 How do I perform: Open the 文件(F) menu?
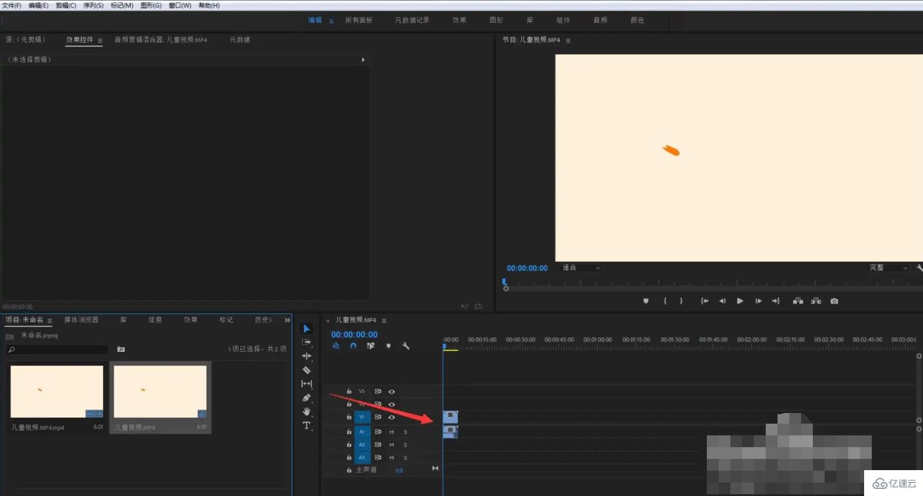(x=11, y=5)
